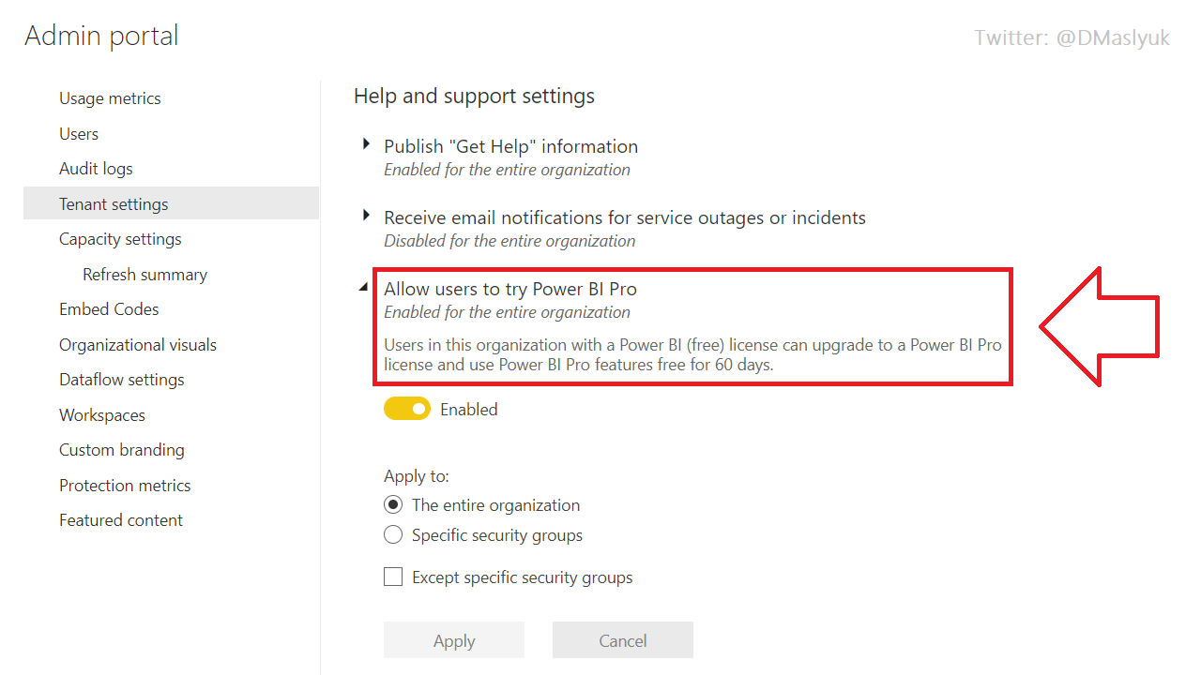
Task: Open the Refresh summary sub-item
Action: (x=144, y=275)
